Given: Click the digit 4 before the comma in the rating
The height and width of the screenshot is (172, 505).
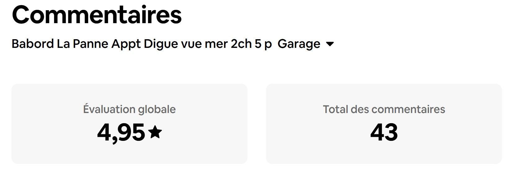Looking at the screenshot, I should point(104,132).
